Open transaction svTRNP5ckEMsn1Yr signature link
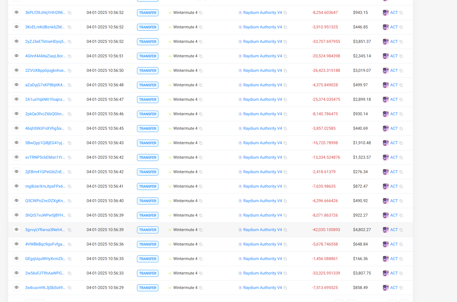Viewport: 457px width, 302px height. click(x=45, y=158)
